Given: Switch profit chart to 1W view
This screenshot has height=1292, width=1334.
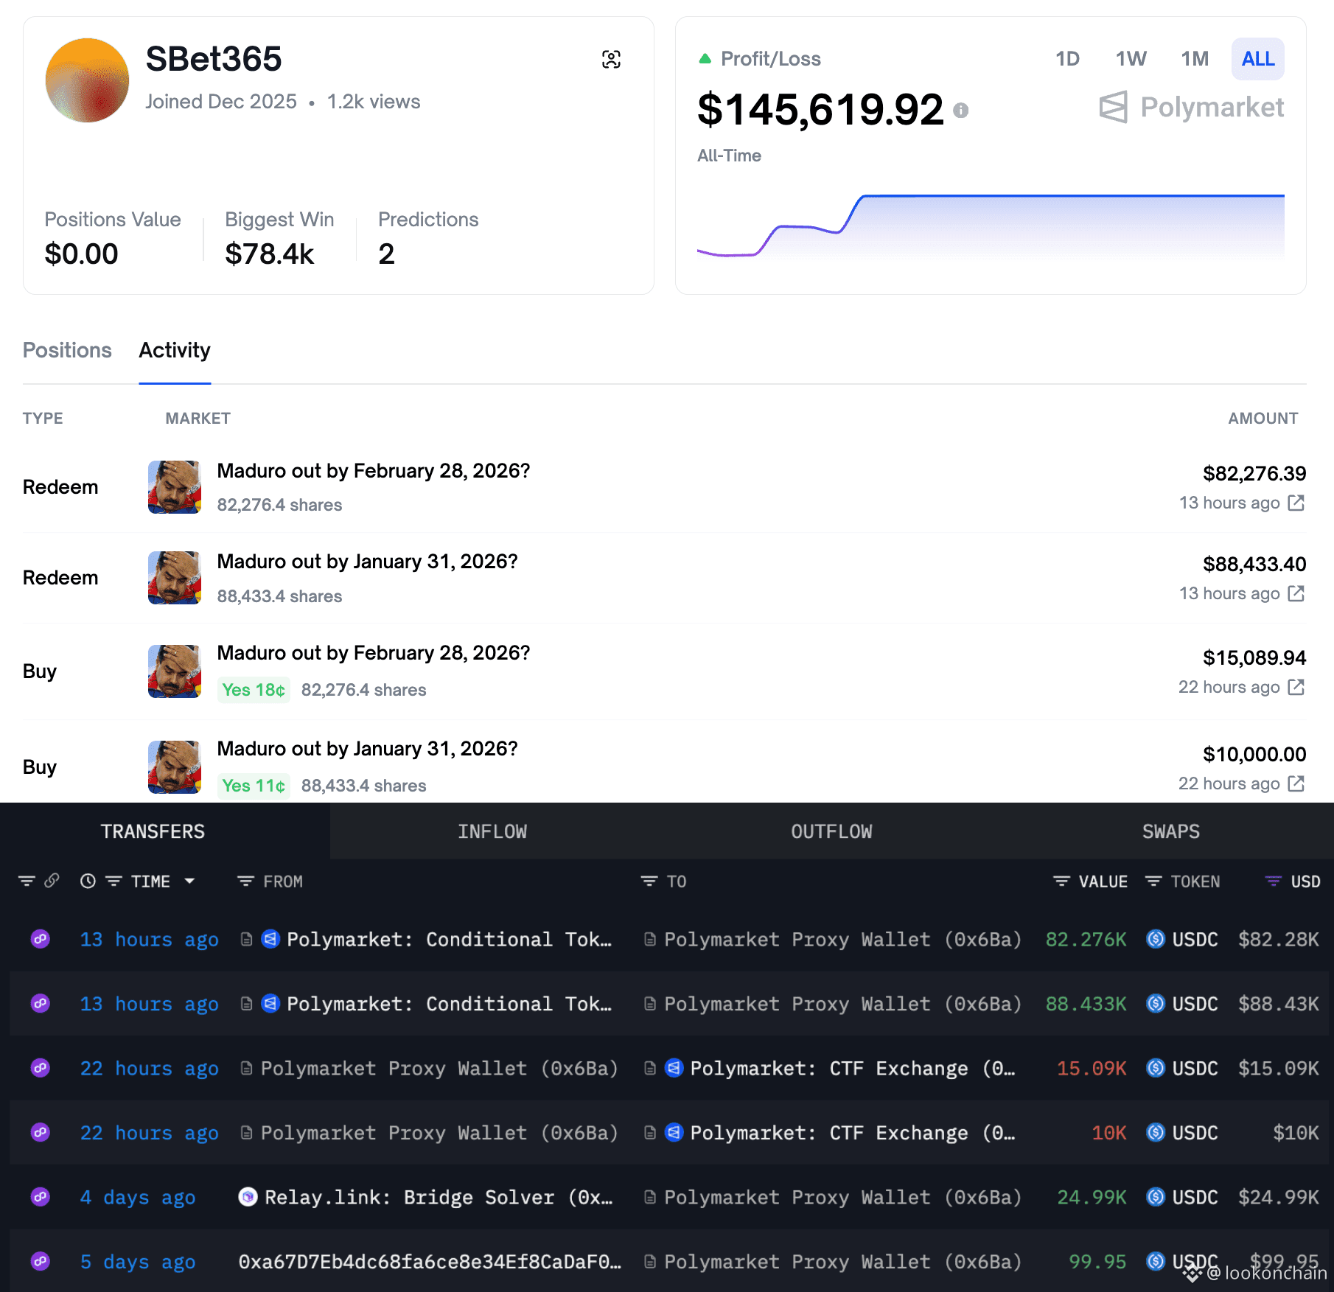Looking at the screenshot, I should (1130, 59).
